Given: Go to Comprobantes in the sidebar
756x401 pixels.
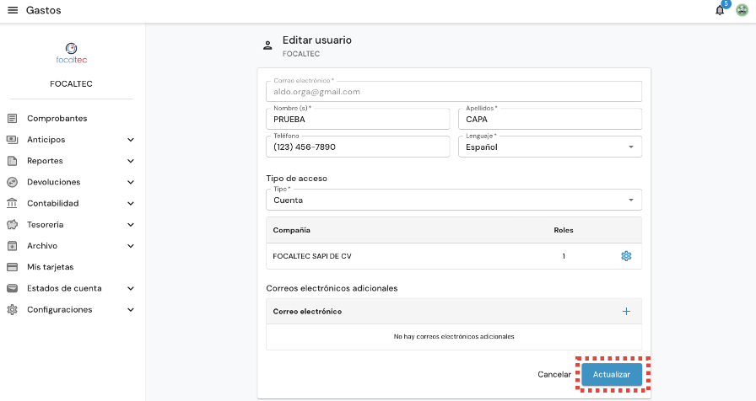Looking at the screenshot, I should click(57, 119).
